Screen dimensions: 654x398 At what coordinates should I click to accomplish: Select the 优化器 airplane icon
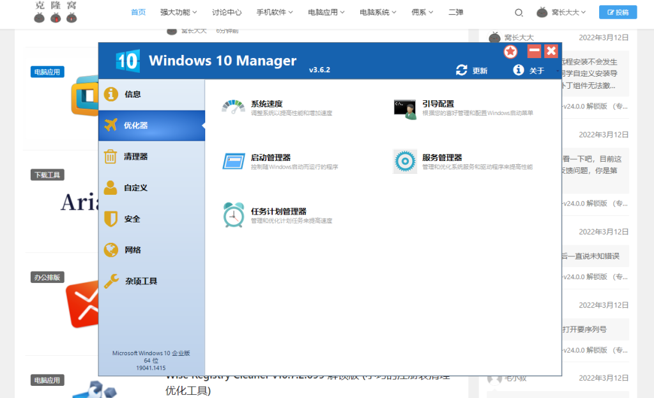(110, 125)
